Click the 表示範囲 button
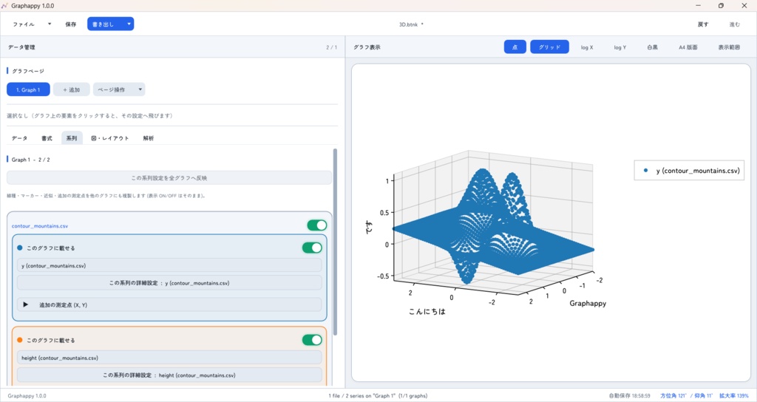Screen dimensions: 757x402 [x=729, y=47]
